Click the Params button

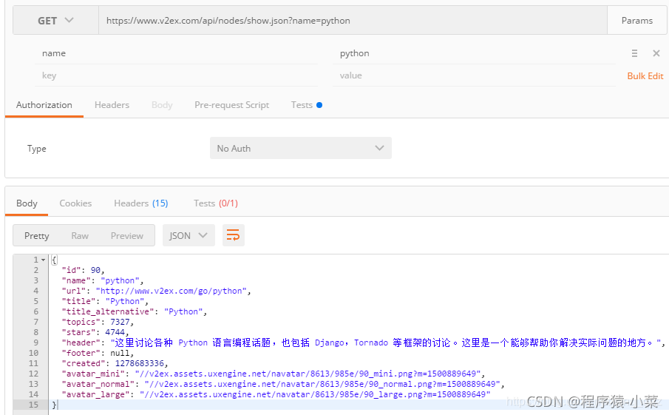636,21
